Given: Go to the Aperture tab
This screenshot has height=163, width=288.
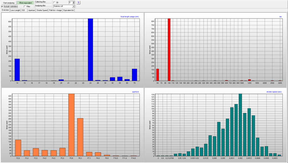Looking at the screenshot, I should click(31, 10).
